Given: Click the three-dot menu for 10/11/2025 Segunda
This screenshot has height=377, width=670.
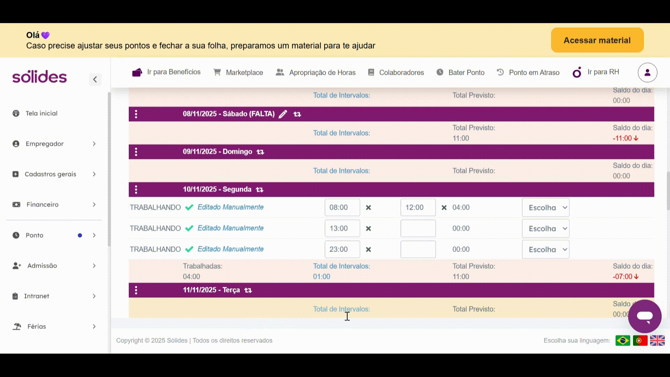Looking at the screenshot, I should pyautogui.click(x=136, y=190).
